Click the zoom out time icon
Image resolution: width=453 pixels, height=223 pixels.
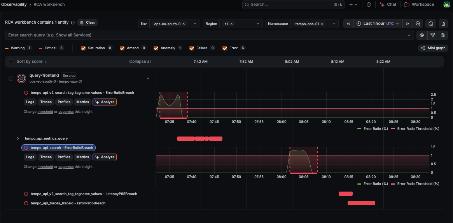(418, 24)
